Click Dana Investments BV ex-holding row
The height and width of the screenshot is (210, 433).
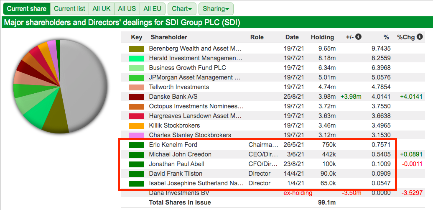click(273, 193)
